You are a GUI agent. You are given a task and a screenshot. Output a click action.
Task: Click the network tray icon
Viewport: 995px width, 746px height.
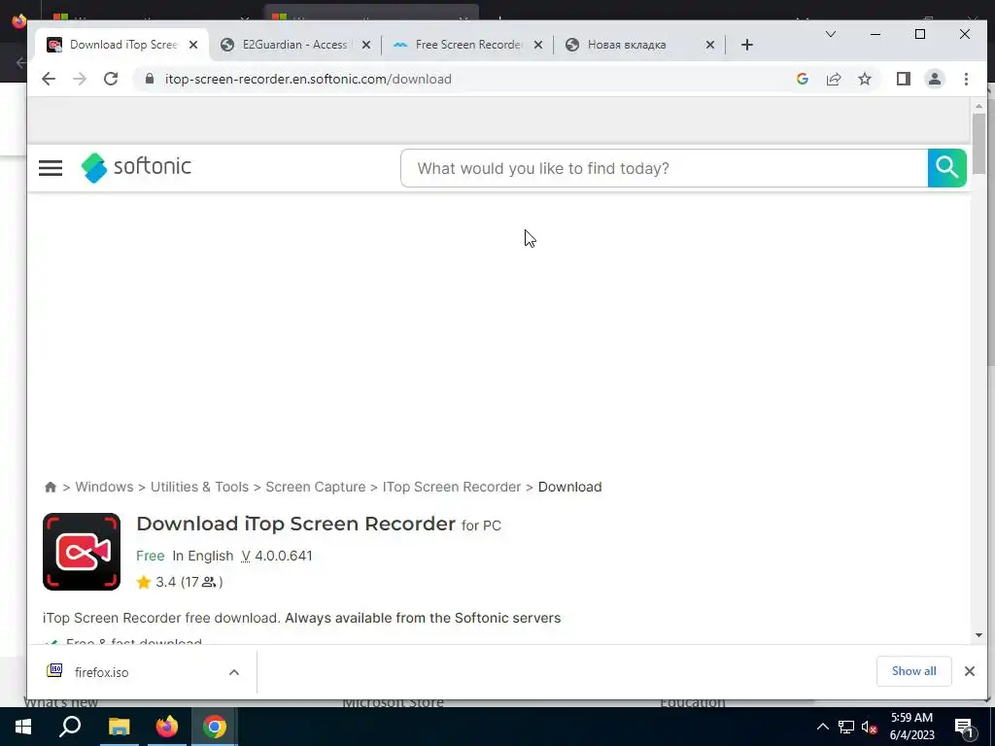tap(846, 727)
